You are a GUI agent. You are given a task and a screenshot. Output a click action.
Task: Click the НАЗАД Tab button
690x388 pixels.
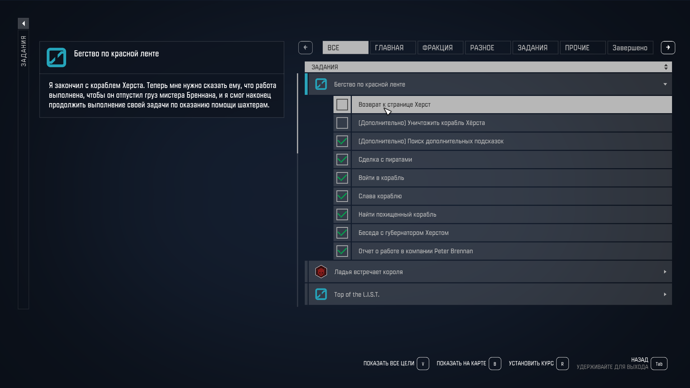(x=659, y=364)
